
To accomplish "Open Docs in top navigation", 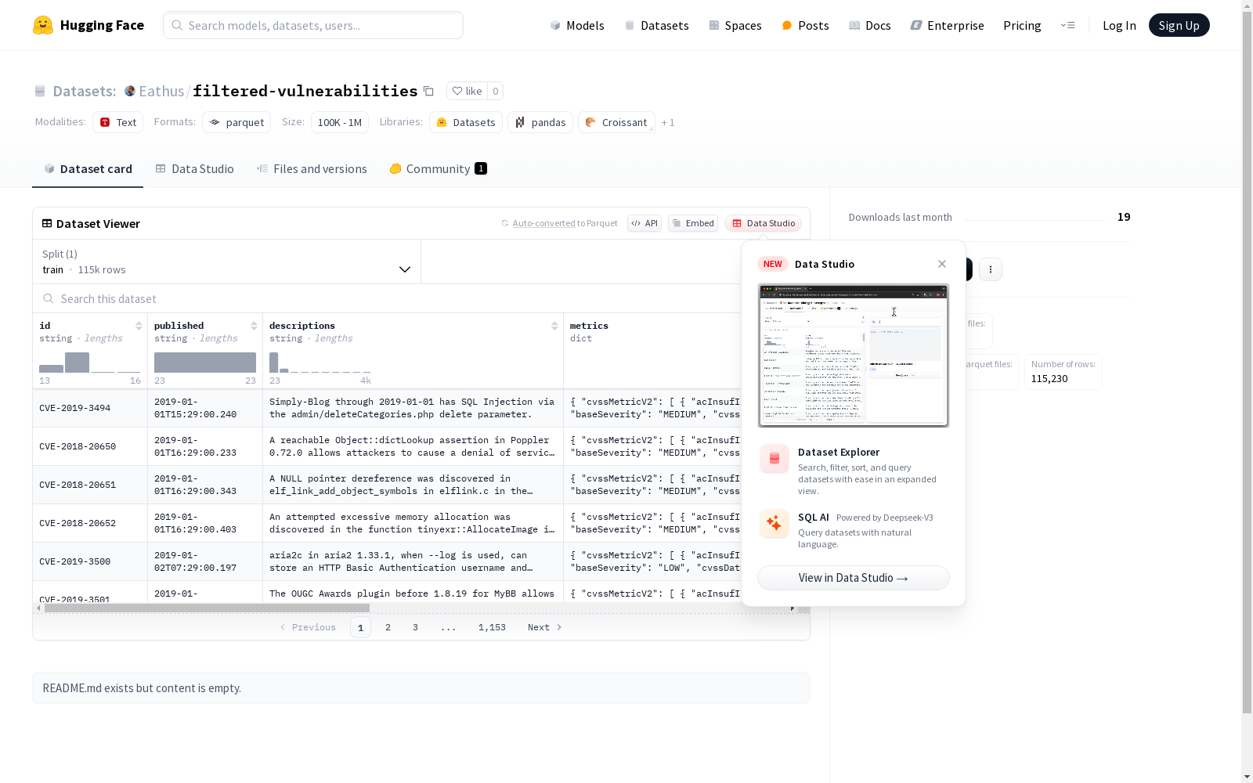I will (x=870, y=25).
